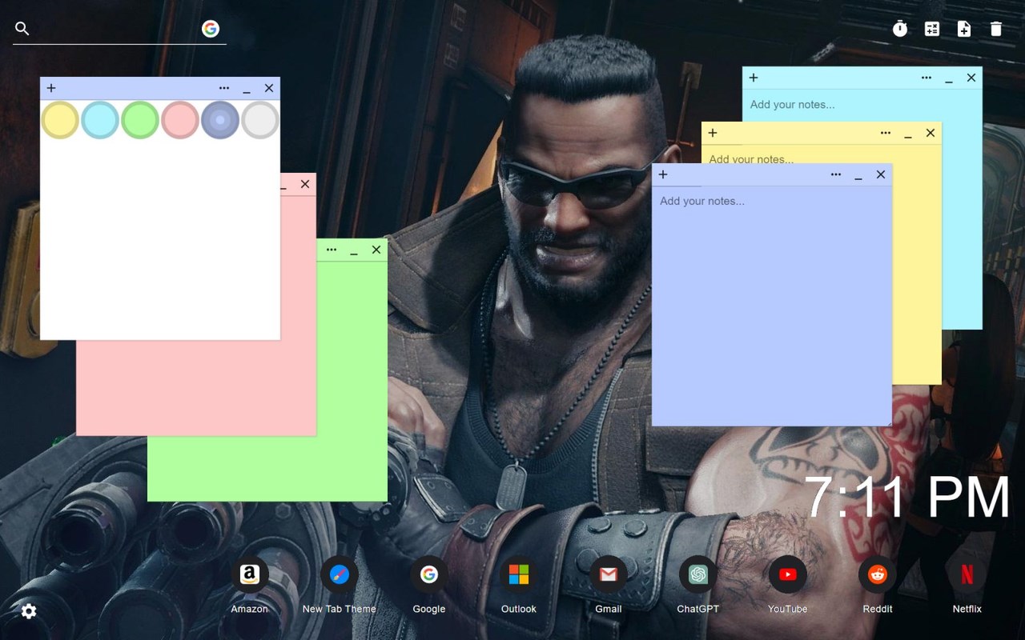Open the green note's three-dot menu
The image size is (1025, 640).
point(332,250)
